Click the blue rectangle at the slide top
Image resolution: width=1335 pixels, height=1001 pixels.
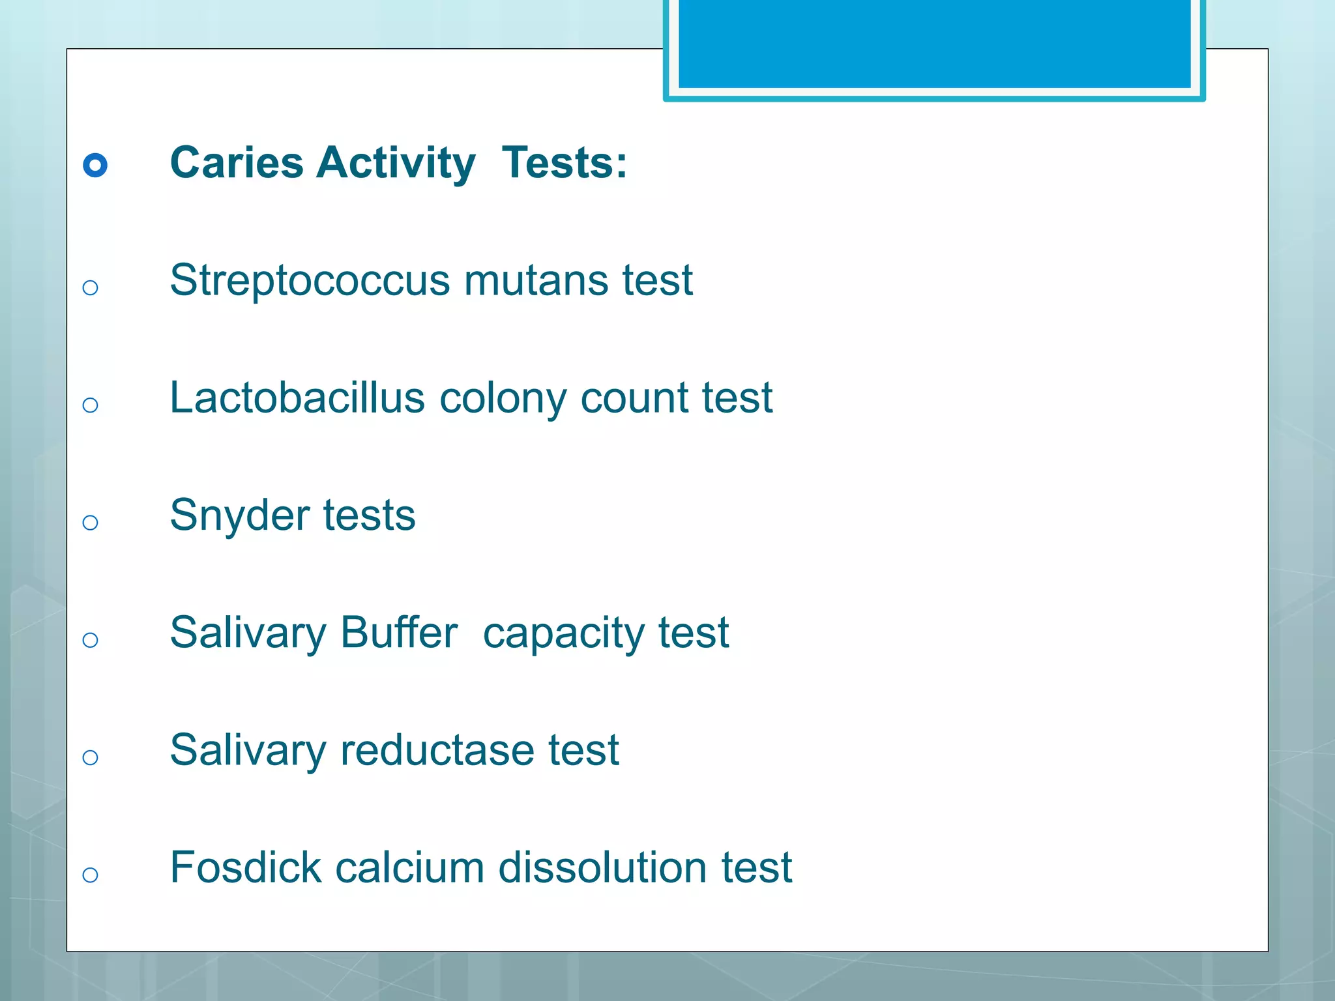click(x=934, y=44)
